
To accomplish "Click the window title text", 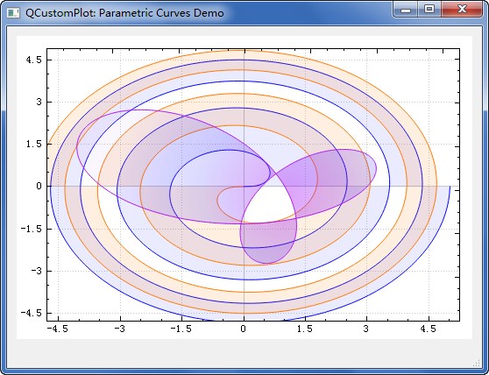I will click(x=124, y=13).
